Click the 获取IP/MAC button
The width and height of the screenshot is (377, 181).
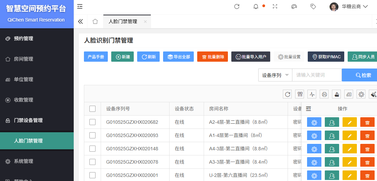tap(326, 57)
